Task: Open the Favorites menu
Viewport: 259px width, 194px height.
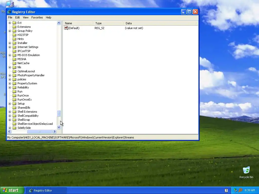Action: (37, 17)
